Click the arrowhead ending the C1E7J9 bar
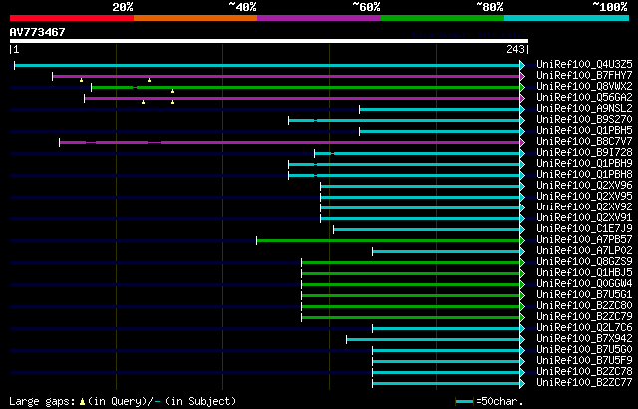The height and width of the screenshot is (409, 638). point(522,229)
